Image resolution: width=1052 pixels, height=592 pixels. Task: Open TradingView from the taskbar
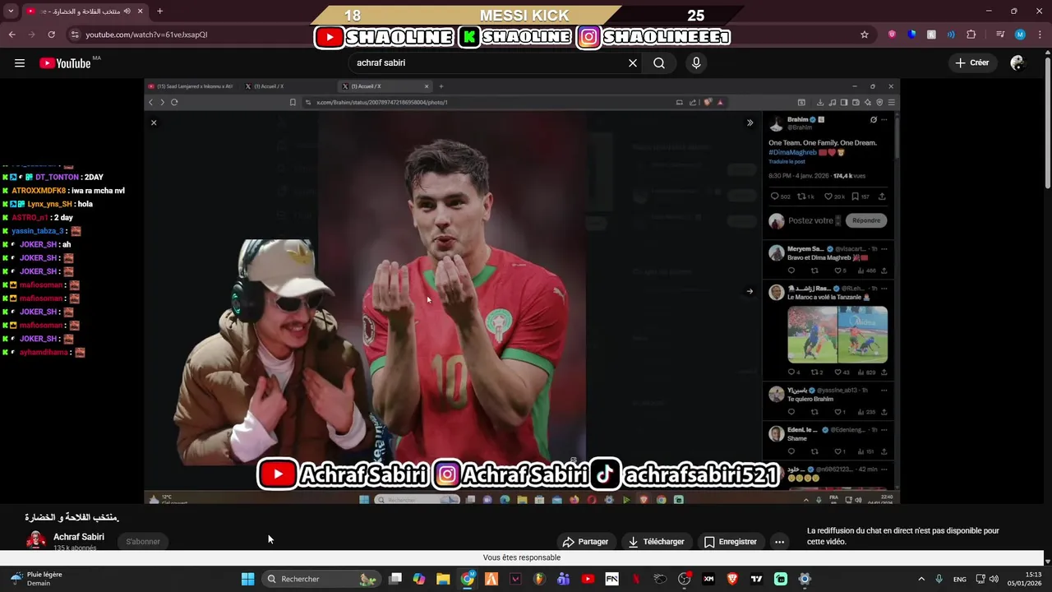click(x=756, y=579)
